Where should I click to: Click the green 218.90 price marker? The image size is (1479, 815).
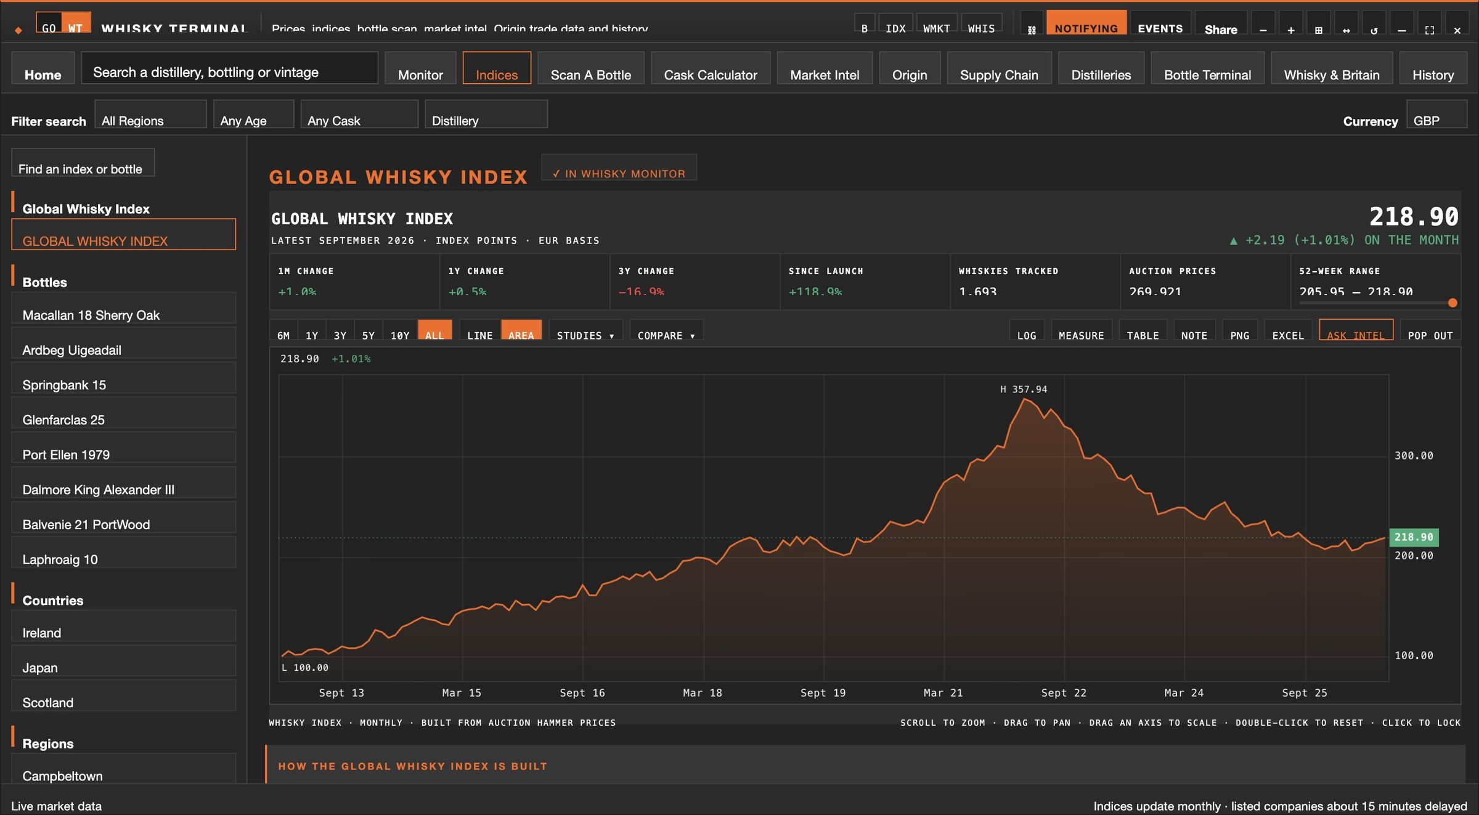point(1414,537)
